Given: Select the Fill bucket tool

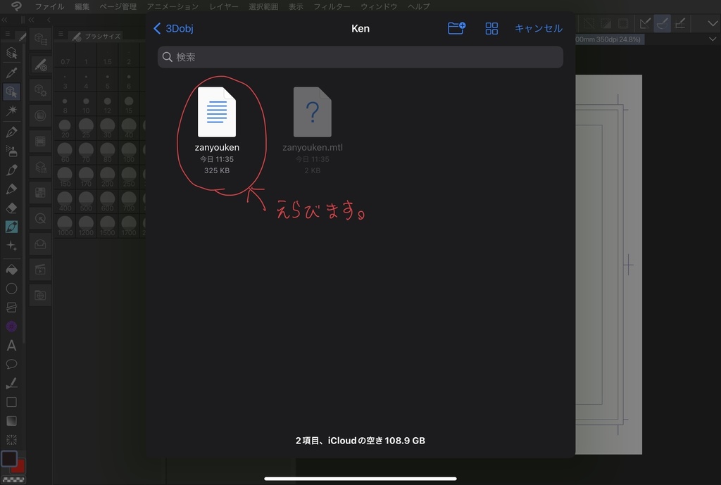Looking at the screenshot, I should (11, 270).
